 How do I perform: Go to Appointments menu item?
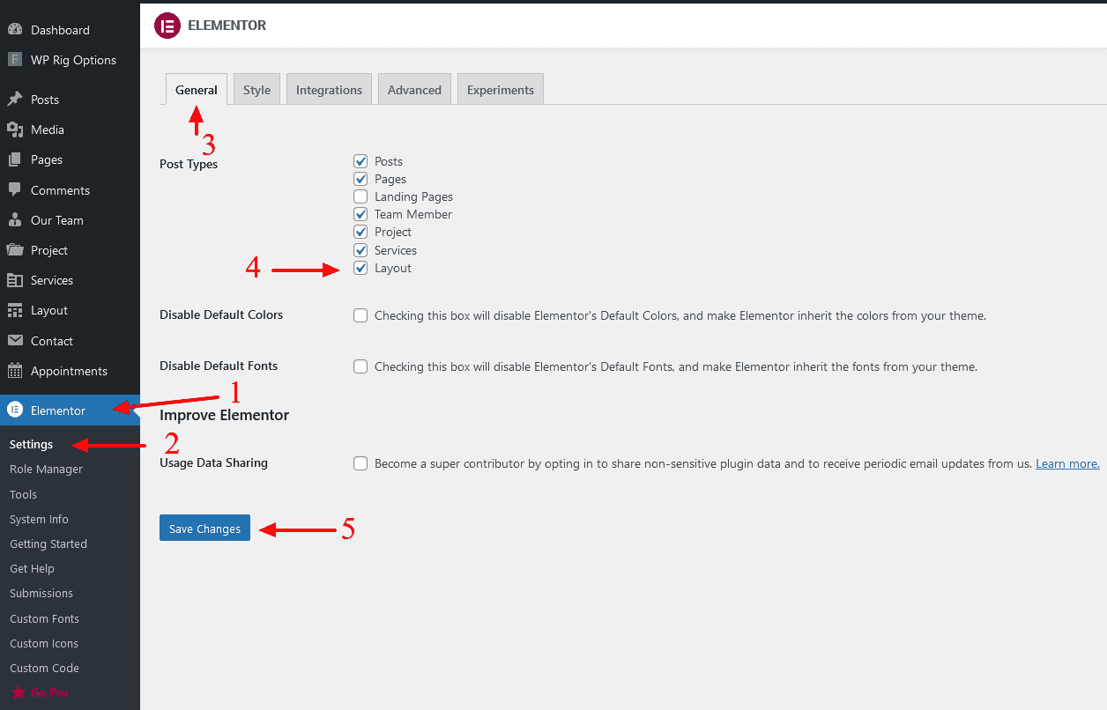70,371
